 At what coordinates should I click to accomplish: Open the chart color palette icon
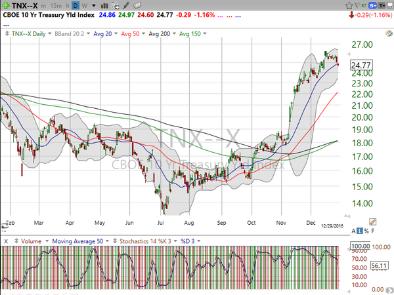(389, 33)
